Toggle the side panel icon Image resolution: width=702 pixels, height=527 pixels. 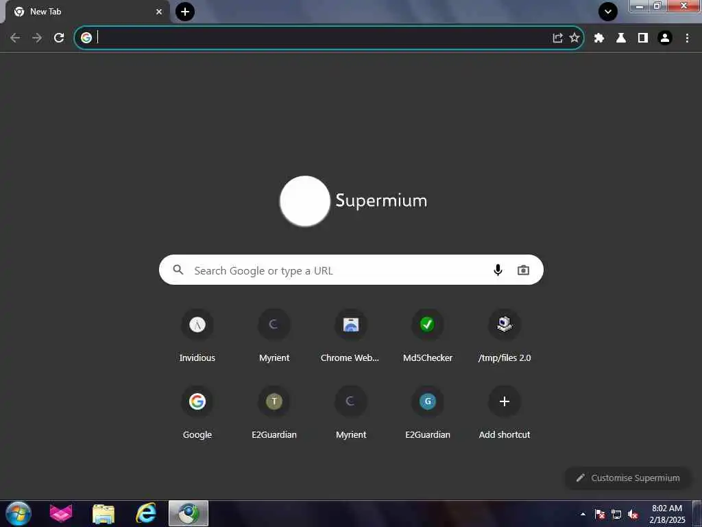pos(643,38)
